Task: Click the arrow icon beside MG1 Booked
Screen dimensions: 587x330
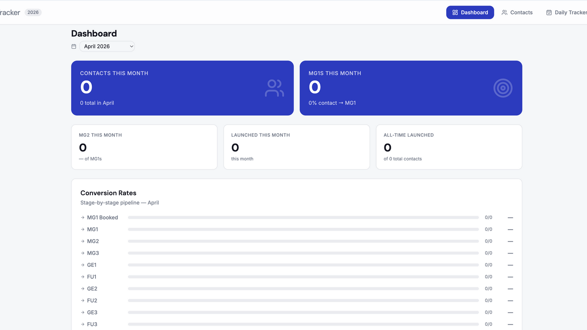Action: (83, 218)
